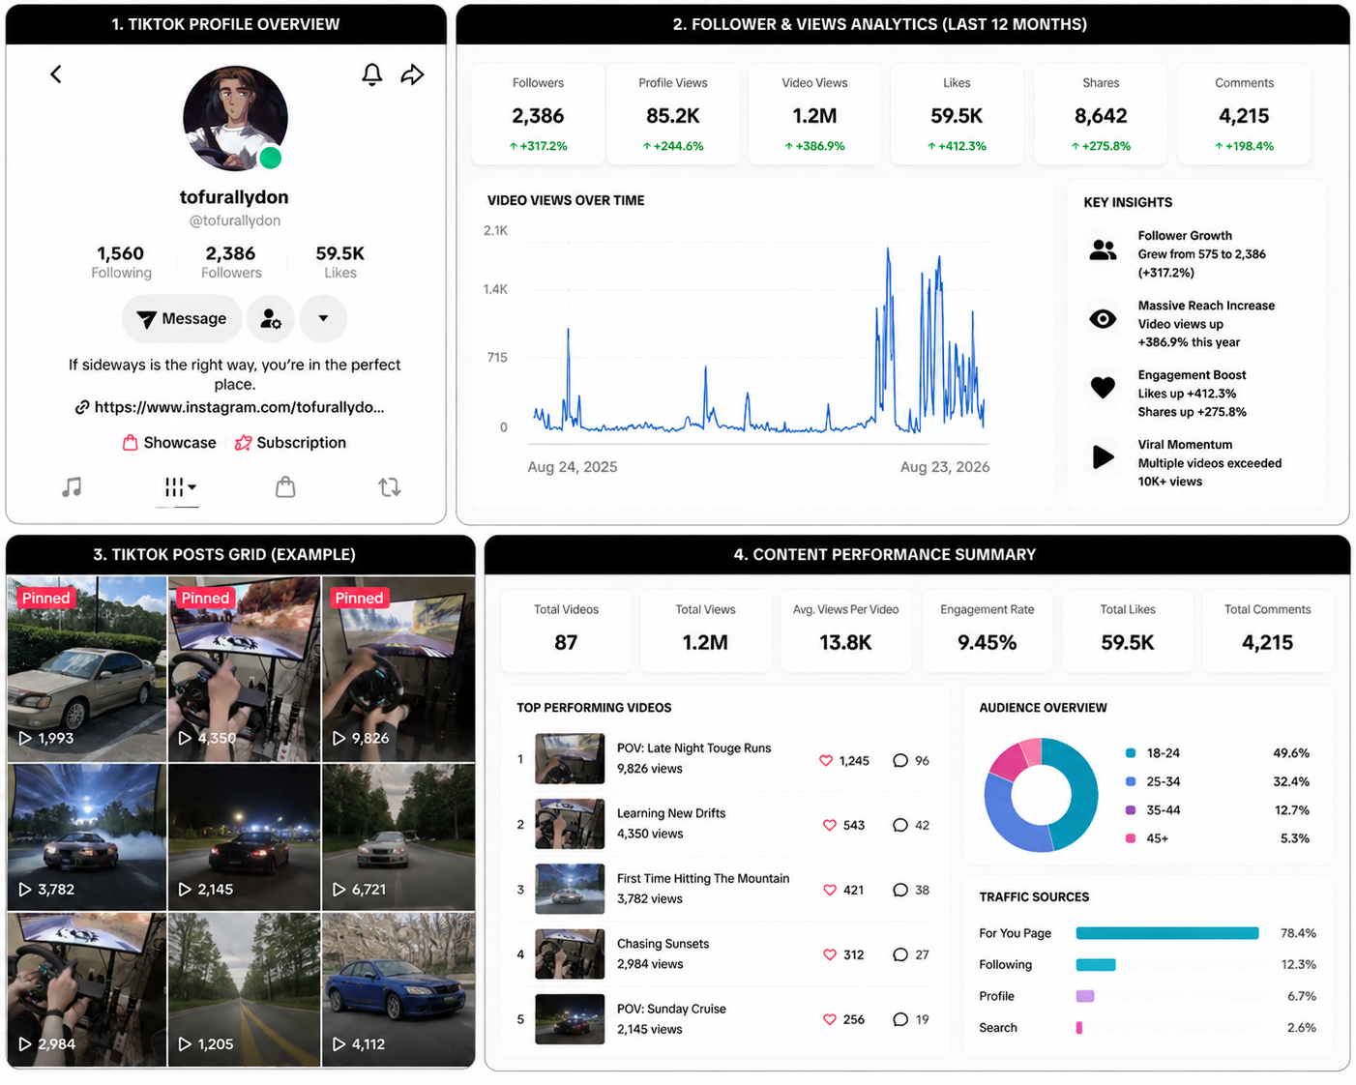Open grid video with 1,205 views
The height and width of the screenshot is (1085, 1356).
pyautogui.click(x=244, y=989)
